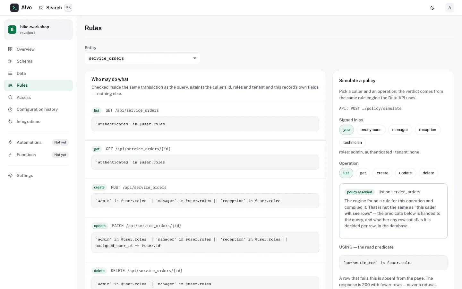Click the search magnifier icon
462x289 pixels.
41,8
